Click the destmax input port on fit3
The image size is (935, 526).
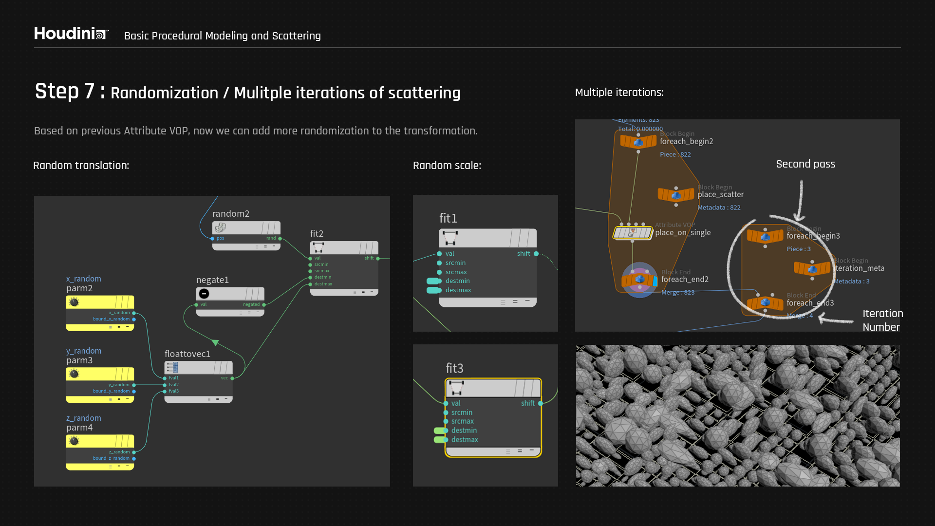(x=446, y=440)
